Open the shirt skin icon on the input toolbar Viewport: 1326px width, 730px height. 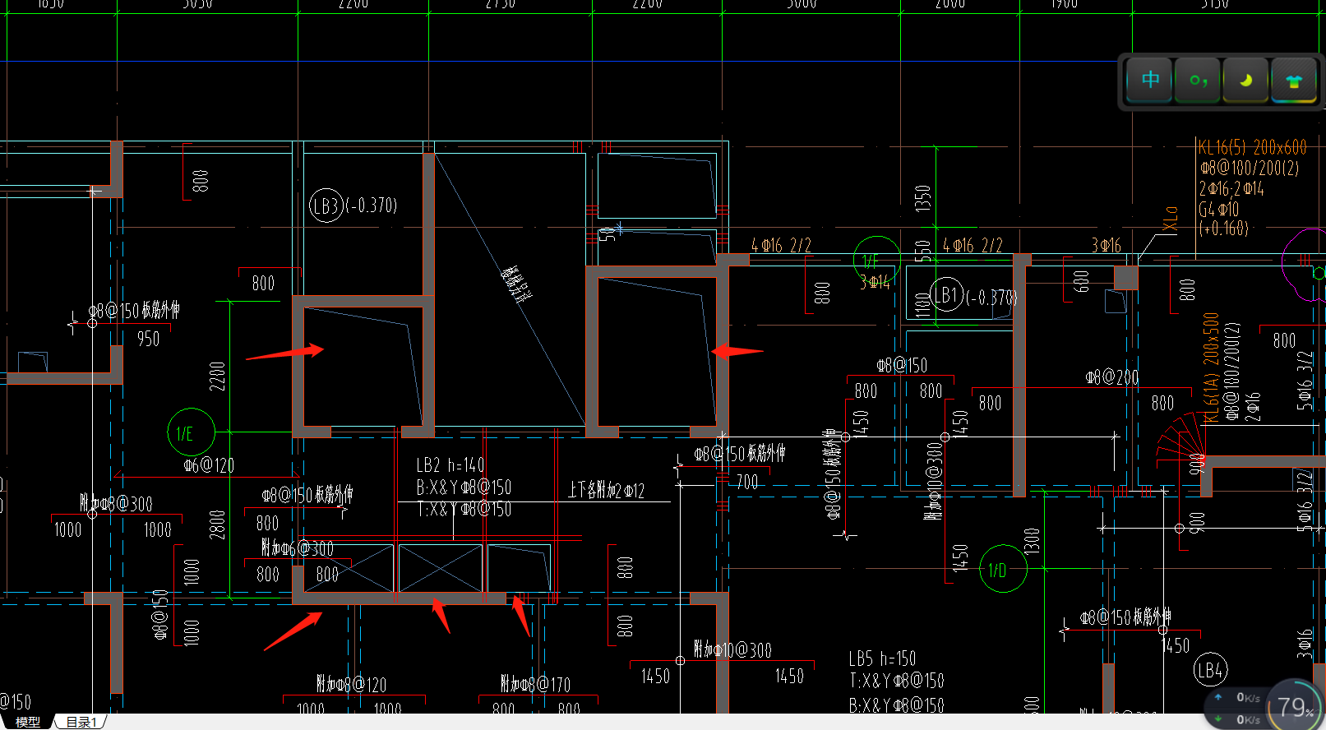tap(1294, 80)
